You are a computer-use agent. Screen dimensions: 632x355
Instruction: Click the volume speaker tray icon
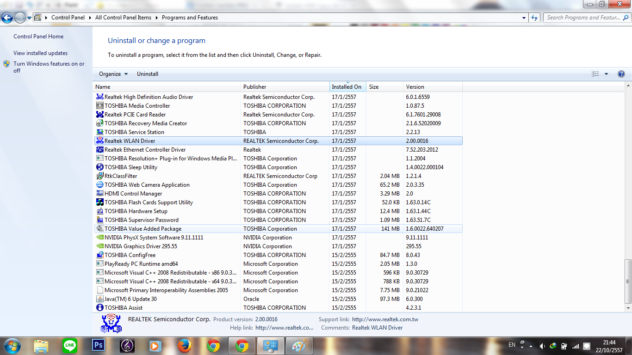(542, 346)
